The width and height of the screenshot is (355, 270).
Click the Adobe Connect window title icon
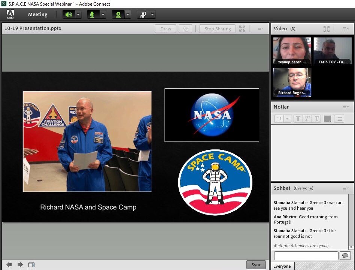[4, 4]
